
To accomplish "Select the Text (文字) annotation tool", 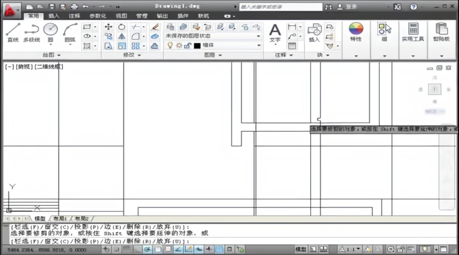I will tap(275, 33).
